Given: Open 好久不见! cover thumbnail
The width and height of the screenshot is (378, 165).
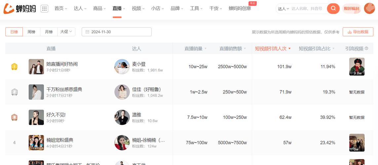Looking at the screenshot, I should (x=36, y=117).
